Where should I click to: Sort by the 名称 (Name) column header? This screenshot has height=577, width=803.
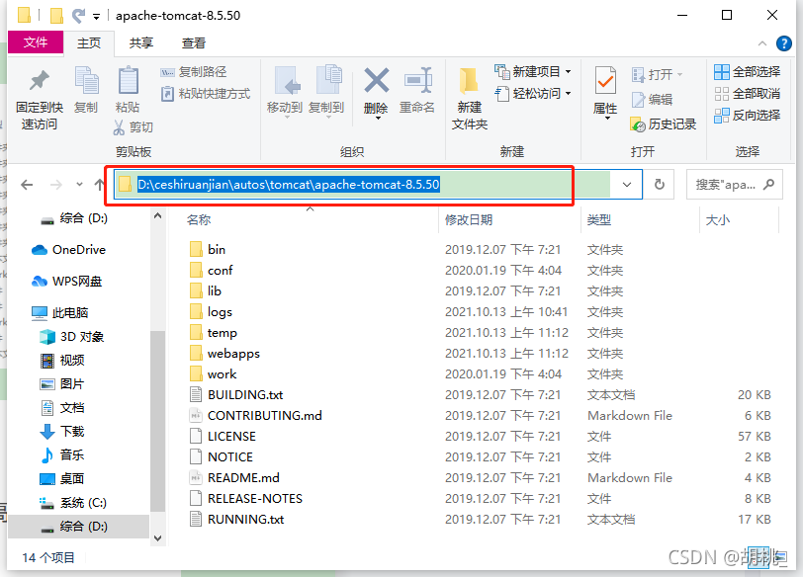[199, 220]
